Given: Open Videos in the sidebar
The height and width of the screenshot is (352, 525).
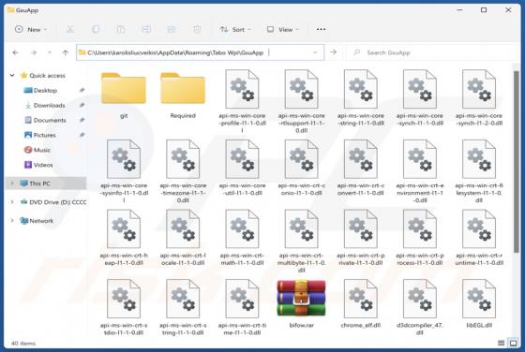Looking at the screenshot, I should tap(43, 165).
